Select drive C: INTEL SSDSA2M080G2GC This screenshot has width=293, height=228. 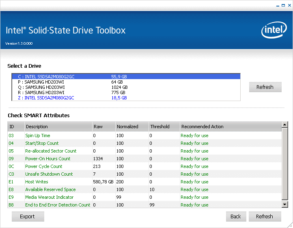click(x=126, y=77)
